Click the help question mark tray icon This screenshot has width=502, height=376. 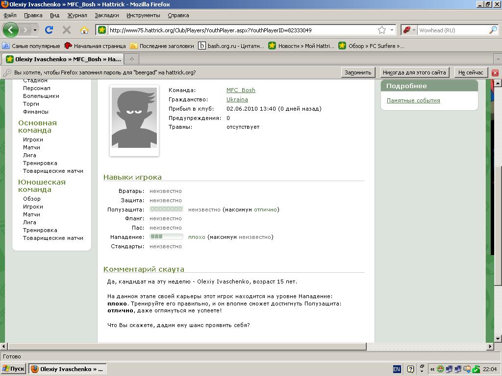click(x=410, y=369)
